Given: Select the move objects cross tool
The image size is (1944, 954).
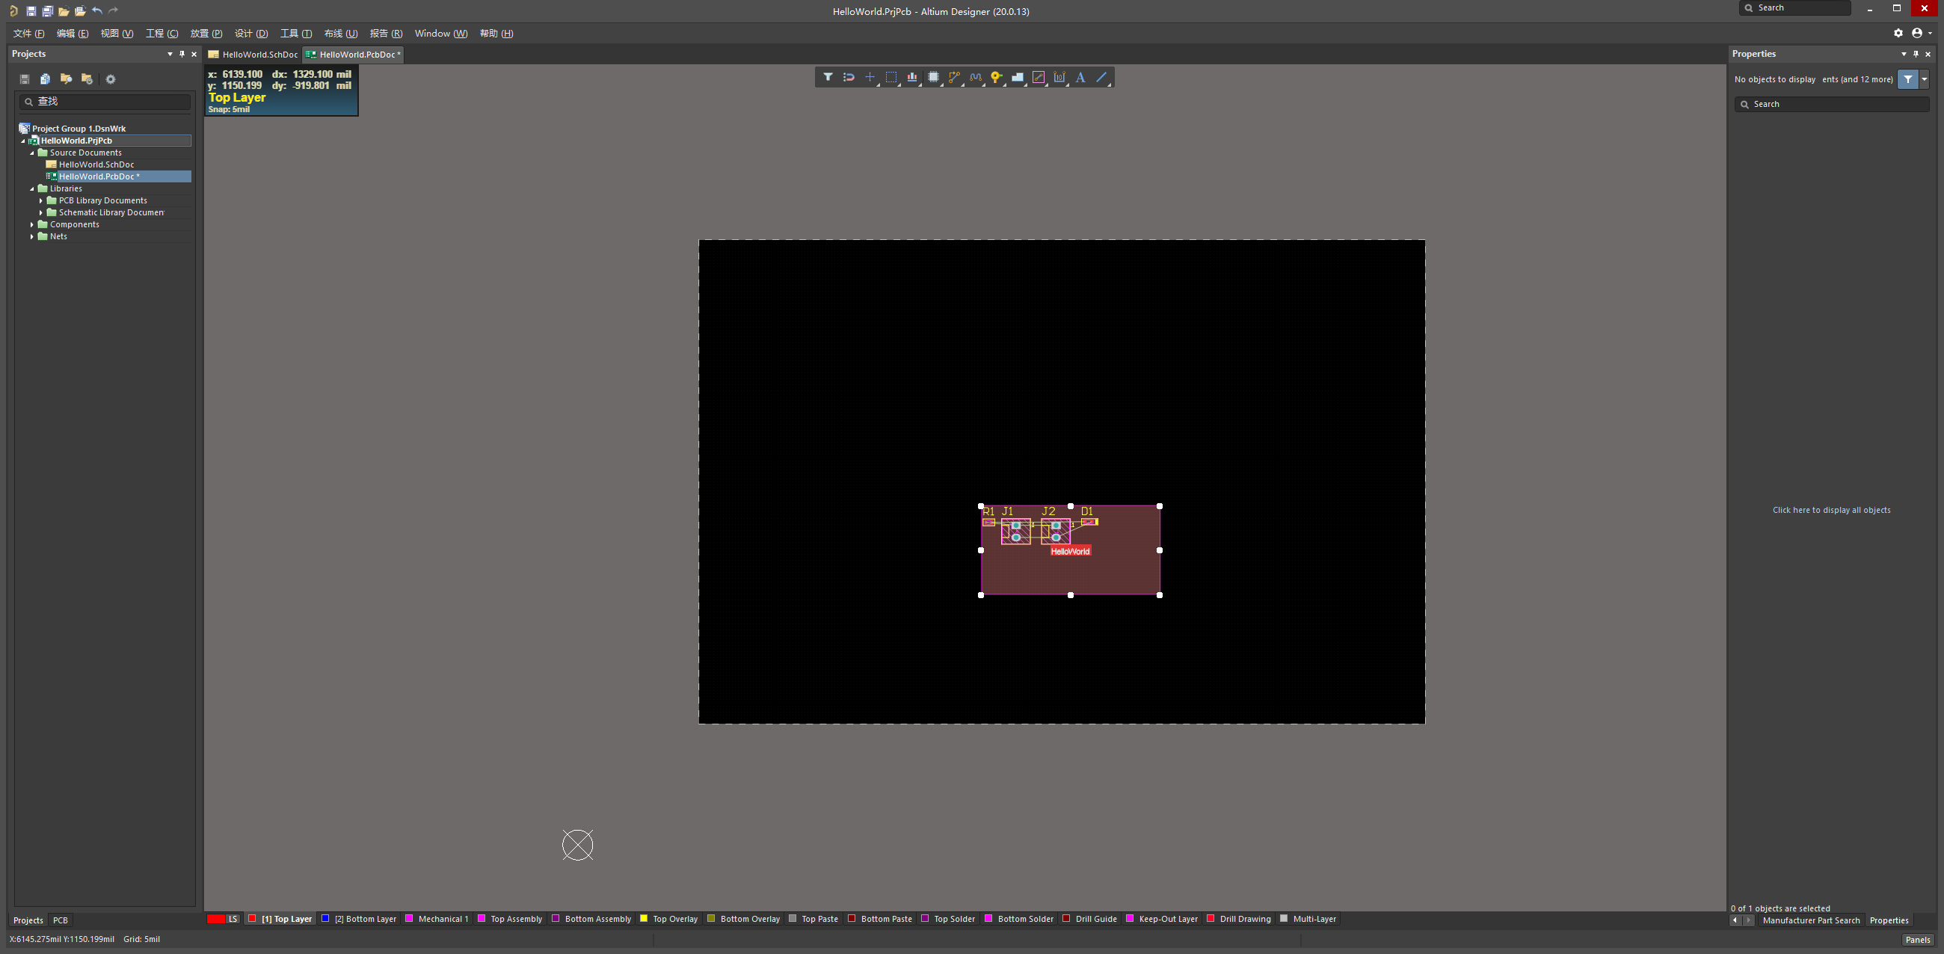Looking at the screenshot, I should pyautogui.click(x=870, y=77).
